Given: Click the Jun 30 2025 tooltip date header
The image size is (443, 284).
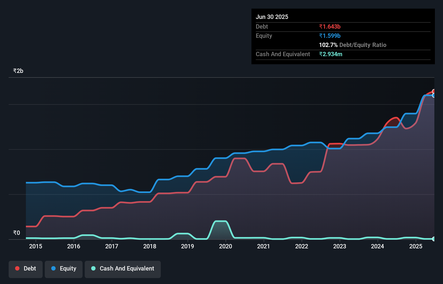Looking at the screenshot, I should [x=272, y=17].
